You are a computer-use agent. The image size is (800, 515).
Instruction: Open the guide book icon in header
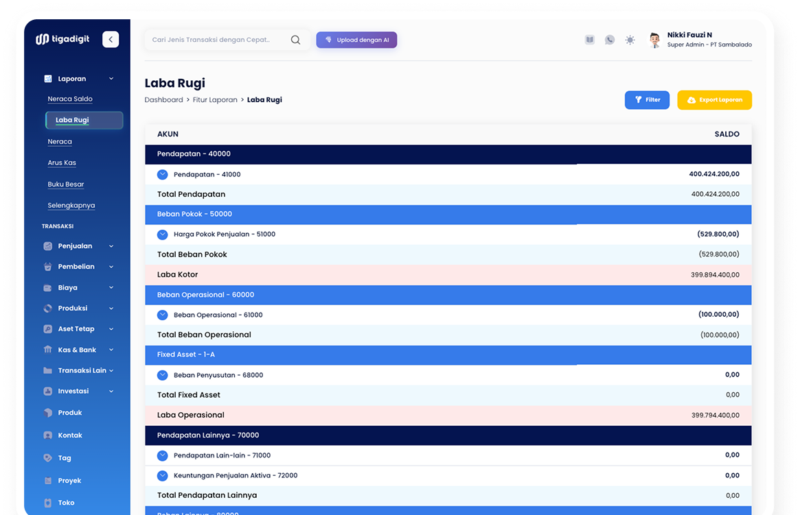589,40
